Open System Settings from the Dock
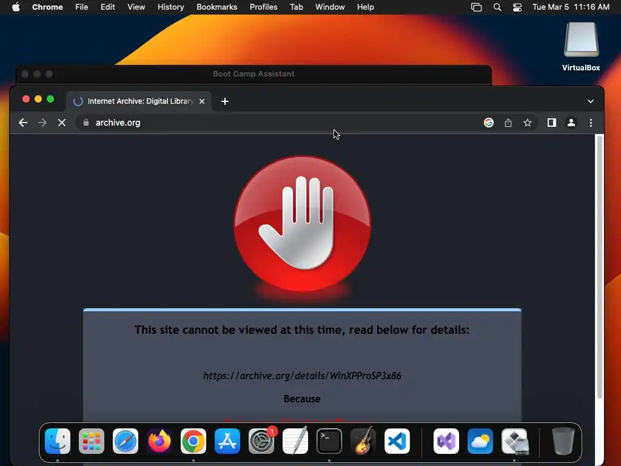This screenshot has height=466, width=621. coord(261,441)
